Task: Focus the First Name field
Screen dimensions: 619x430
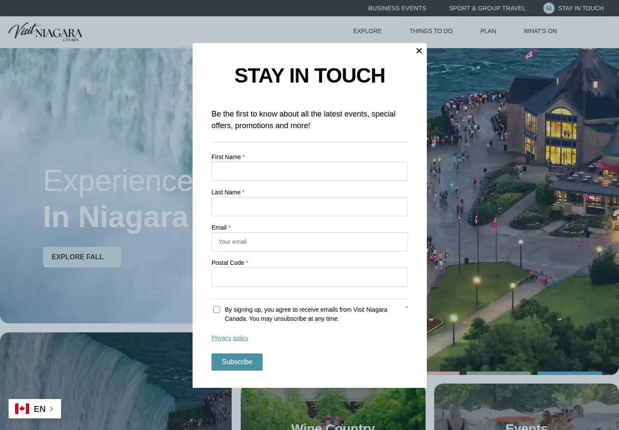Action: (x=309, y=171)
